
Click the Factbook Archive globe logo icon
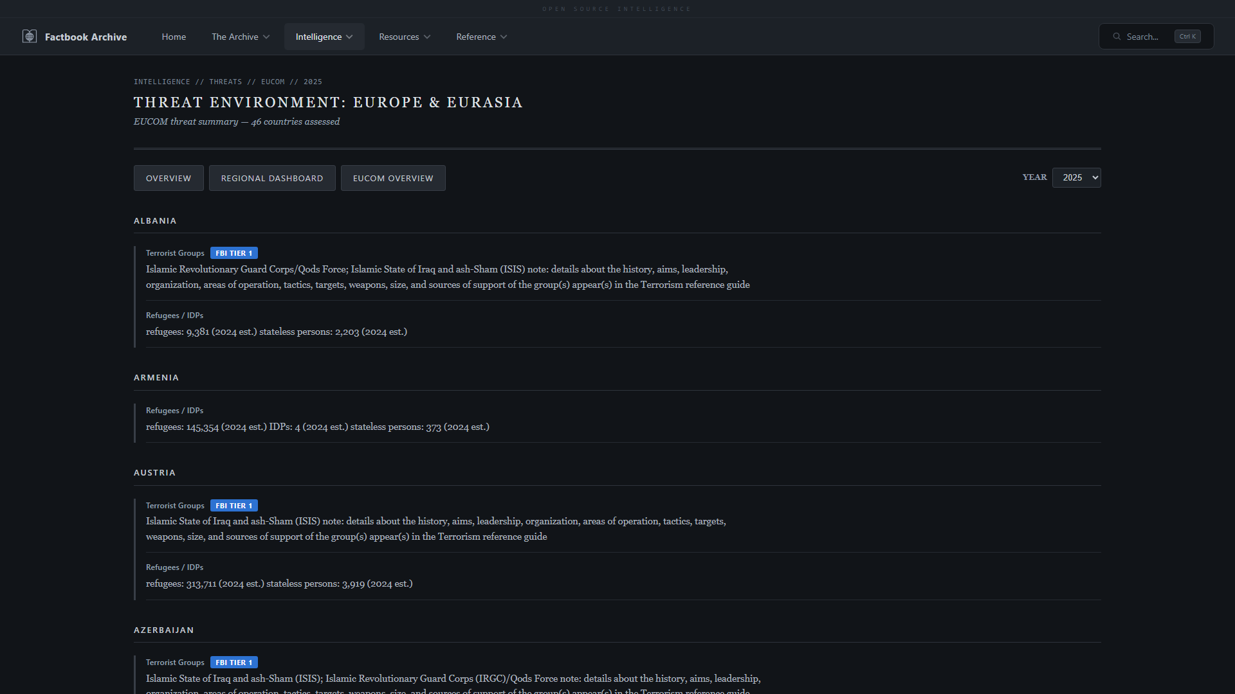click(30, 37)
